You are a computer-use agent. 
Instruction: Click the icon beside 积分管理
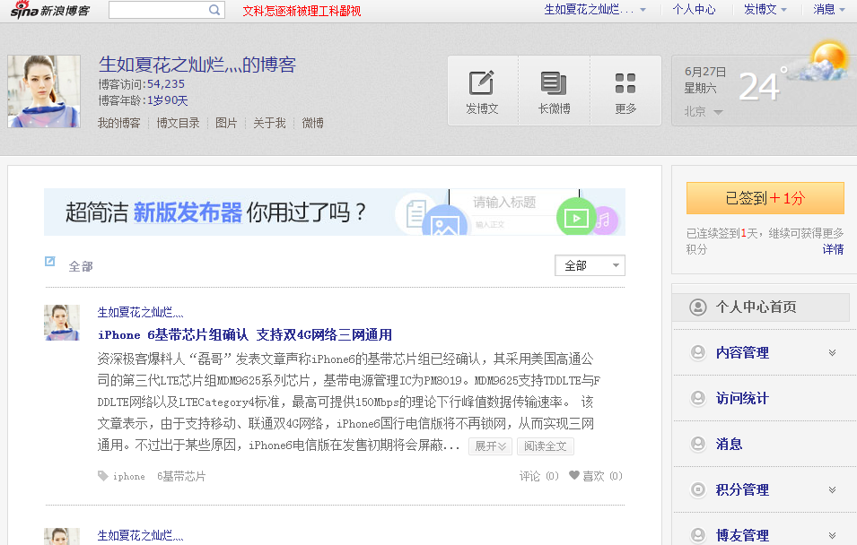[x=698, y=489]
